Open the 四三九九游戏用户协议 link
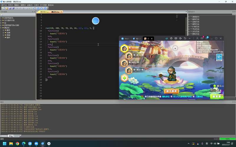236x147 pixels. (183, 97)
